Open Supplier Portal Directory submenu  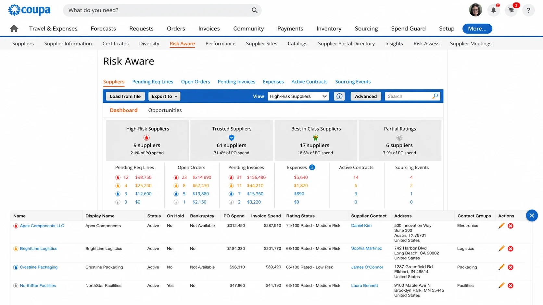346,43
